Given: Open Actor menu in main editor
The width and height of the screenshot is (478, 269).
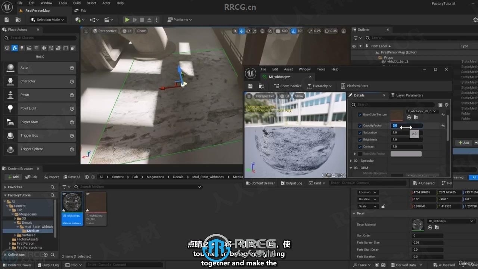Looking at the screenshot, I should [x=106, y=3].
